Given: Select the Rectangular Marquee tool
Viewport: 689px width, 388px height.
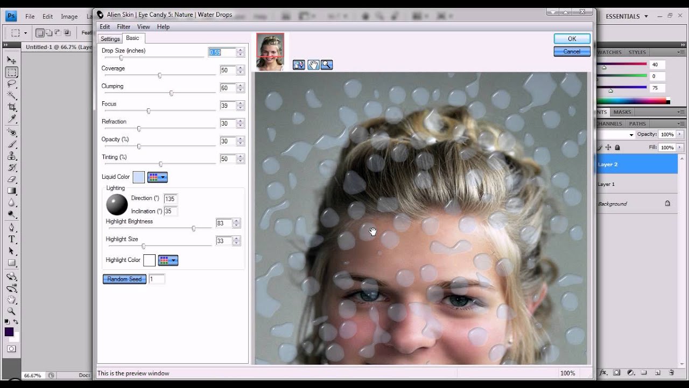Looking at the screenshot, I should (x=11, y=72).
